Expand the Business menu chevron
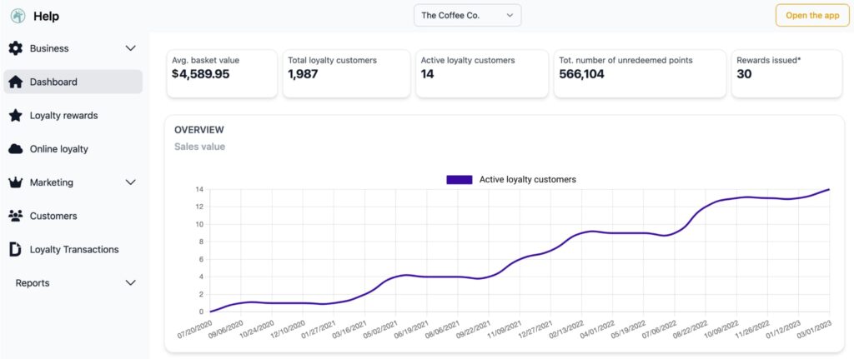Viewport: 854px width, 359px height. coord(130,48)
